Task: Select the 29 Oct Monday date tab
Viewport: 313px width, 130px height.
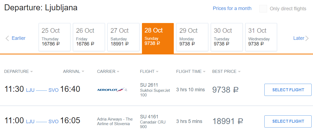Action: point(192,37)
